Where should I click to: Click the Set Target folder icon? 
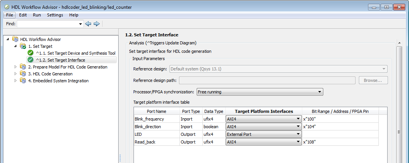pyautogui.click(x=23, y=46)
